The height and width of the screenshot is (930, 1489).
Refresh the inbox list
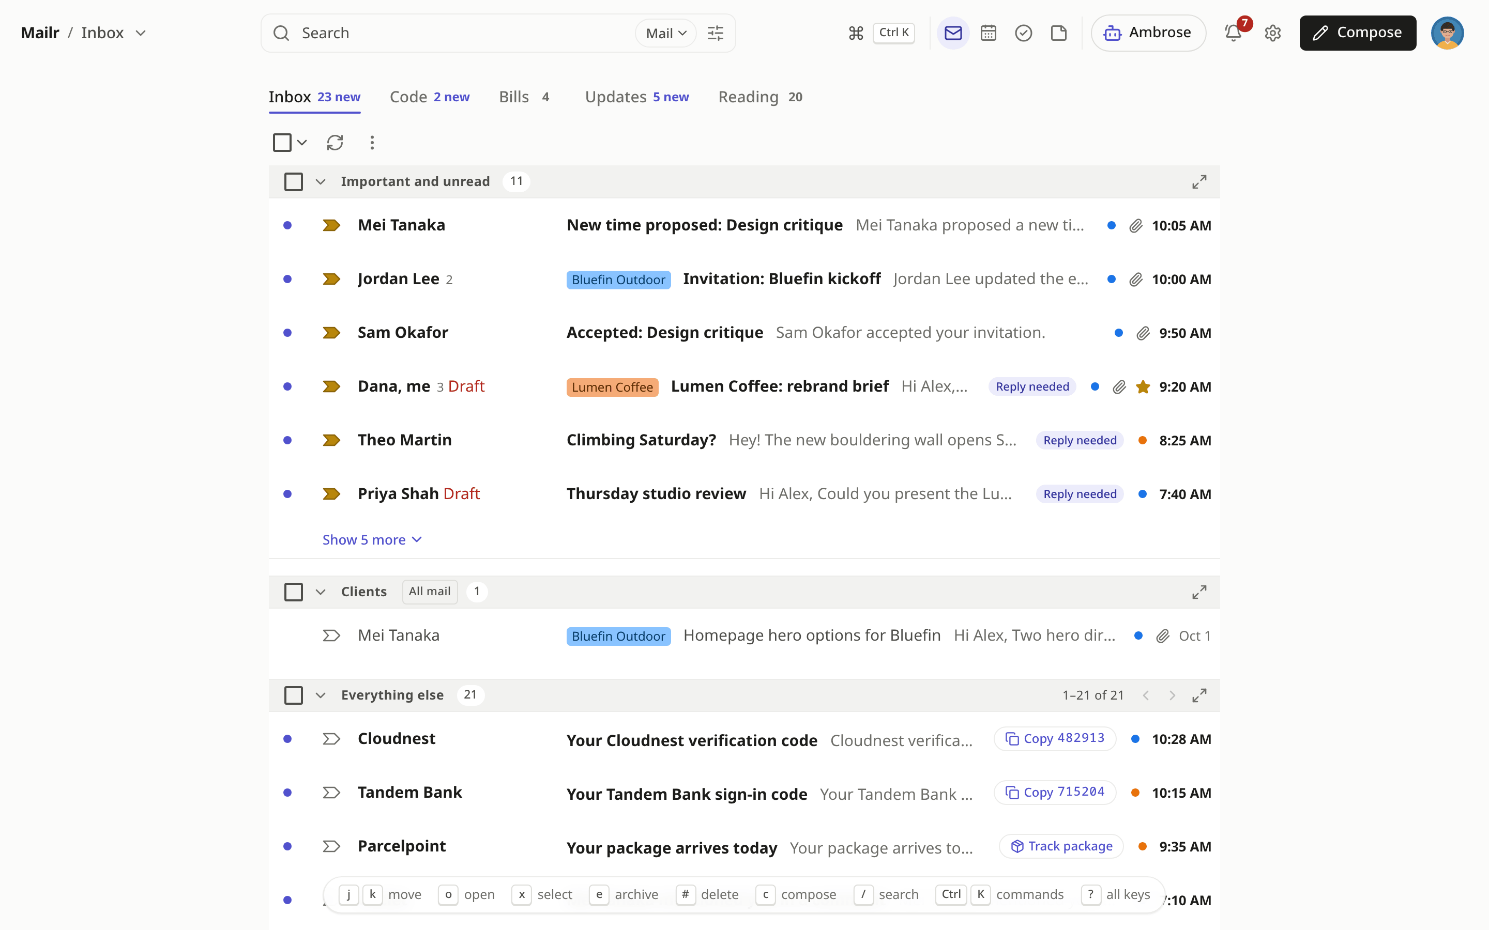tap(335, 143)
